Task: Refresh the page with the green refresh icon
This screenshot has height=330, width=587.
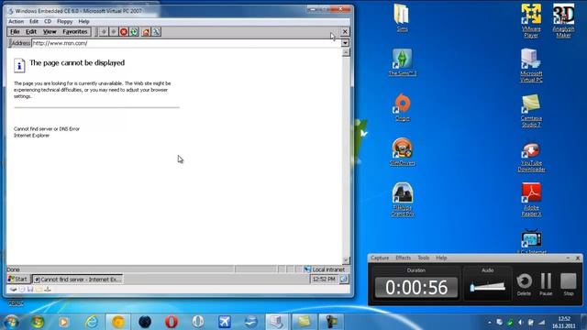Action: tap(134, 32)
